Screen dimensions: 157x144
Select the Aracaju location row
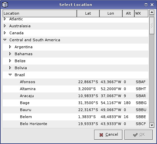pyautogui.click(x=76, y=96)
